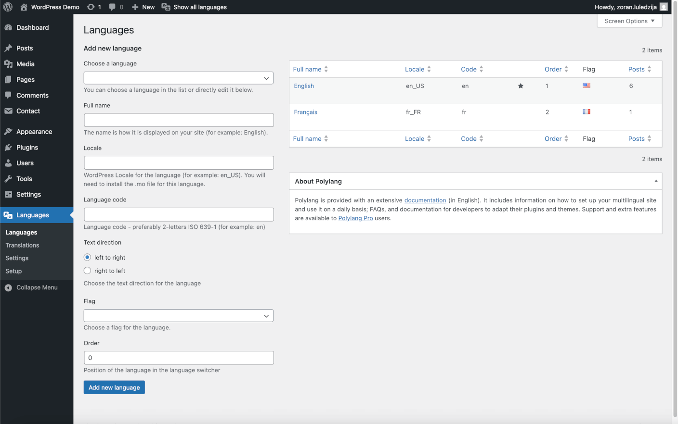Click the French flag icon in Français row
This screenshot has width=678, height=424.
[x=587, y=112]
